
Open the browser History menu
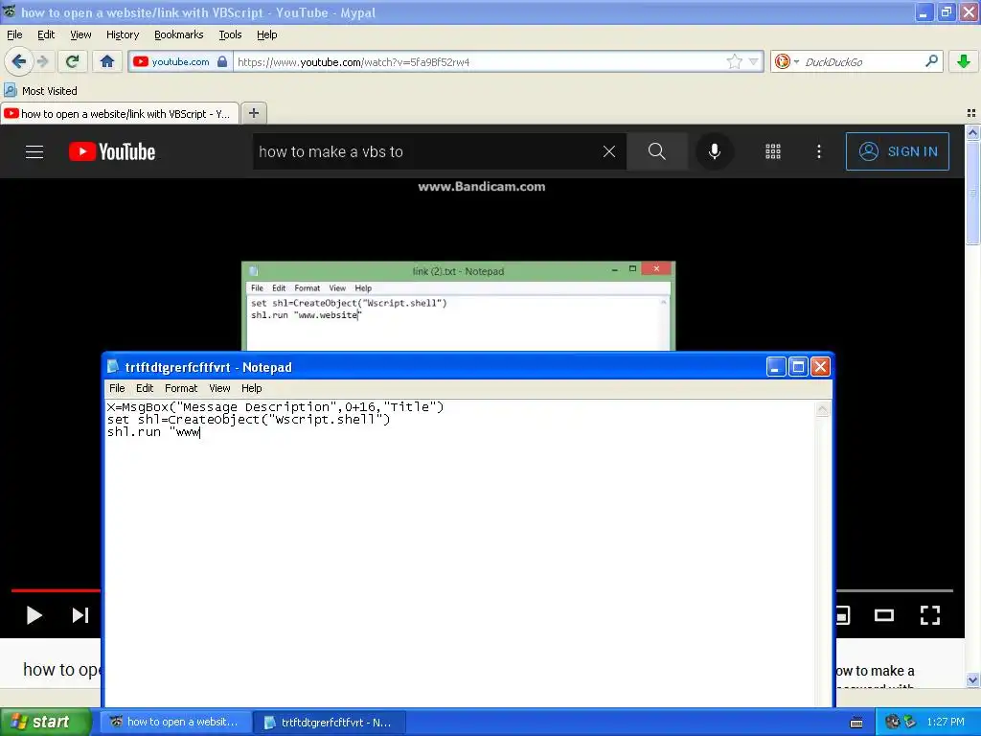click(x=122, y=34)
